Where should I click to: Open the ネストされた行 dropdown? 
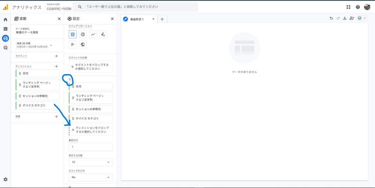point(90,177)
